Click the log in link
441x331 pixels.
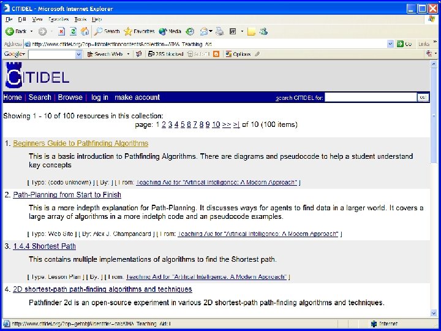(x=100, y=97)
